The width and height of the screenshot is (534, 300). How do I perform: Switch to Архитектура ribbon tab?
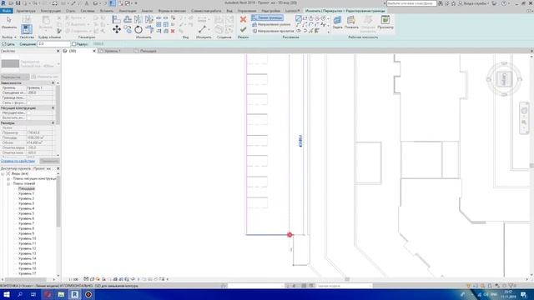coord(26,11)
